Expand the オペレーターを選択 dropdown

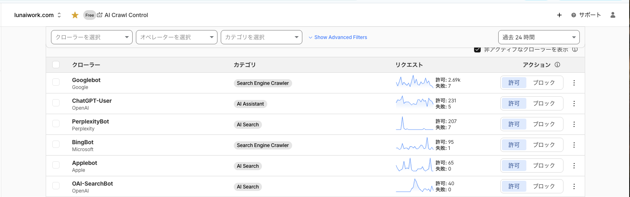(x=176, y=37)
